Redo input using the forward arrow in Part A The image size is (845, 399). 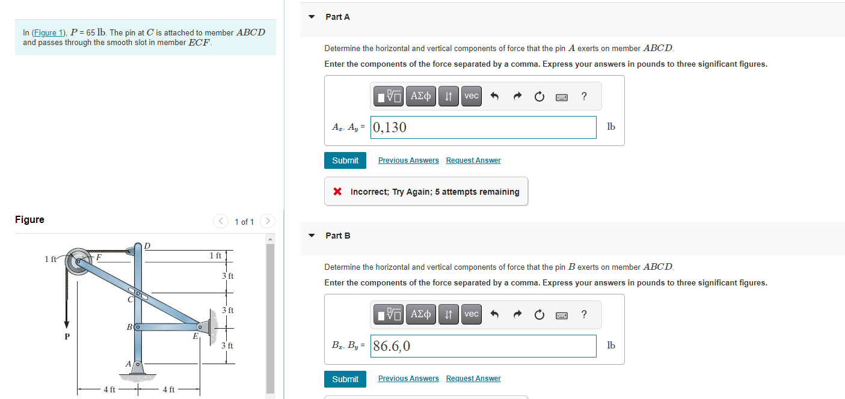pos(517,96)
